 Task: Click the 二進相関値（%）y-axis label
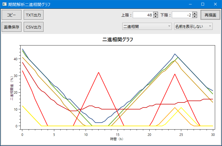pyautogui.click(x=12, y=88)
